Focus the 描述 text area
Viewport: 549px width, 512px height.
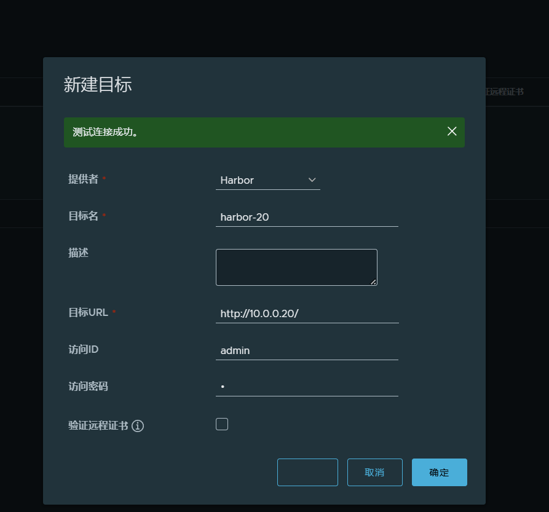click(x=296, y=267)
